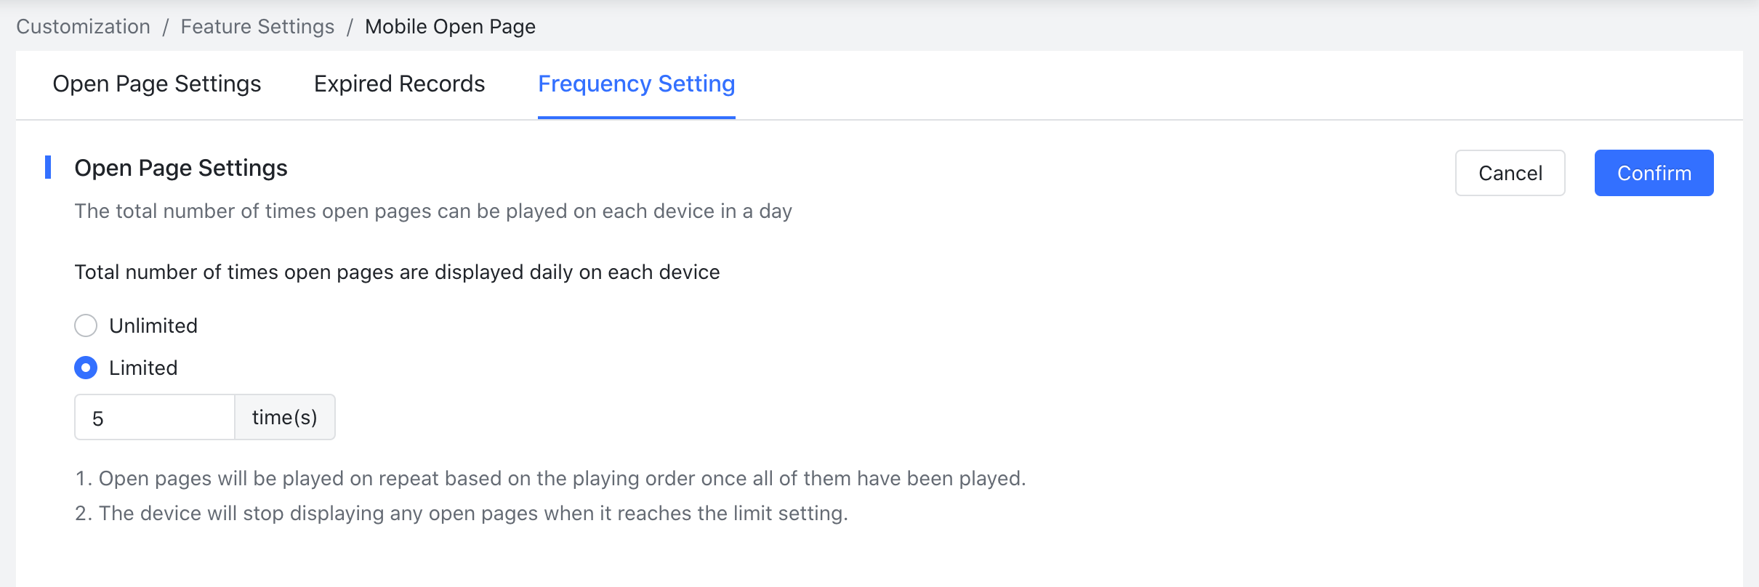Click the blue section marker beside Open Page Settings
1759x587 pixels.
coord(49,168)
